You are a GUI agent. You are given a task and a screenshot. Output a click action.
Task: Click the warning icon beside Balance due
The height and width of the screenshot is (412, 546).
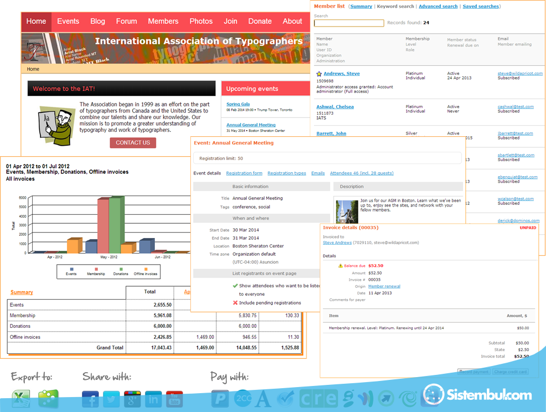[x=341, y=266]
